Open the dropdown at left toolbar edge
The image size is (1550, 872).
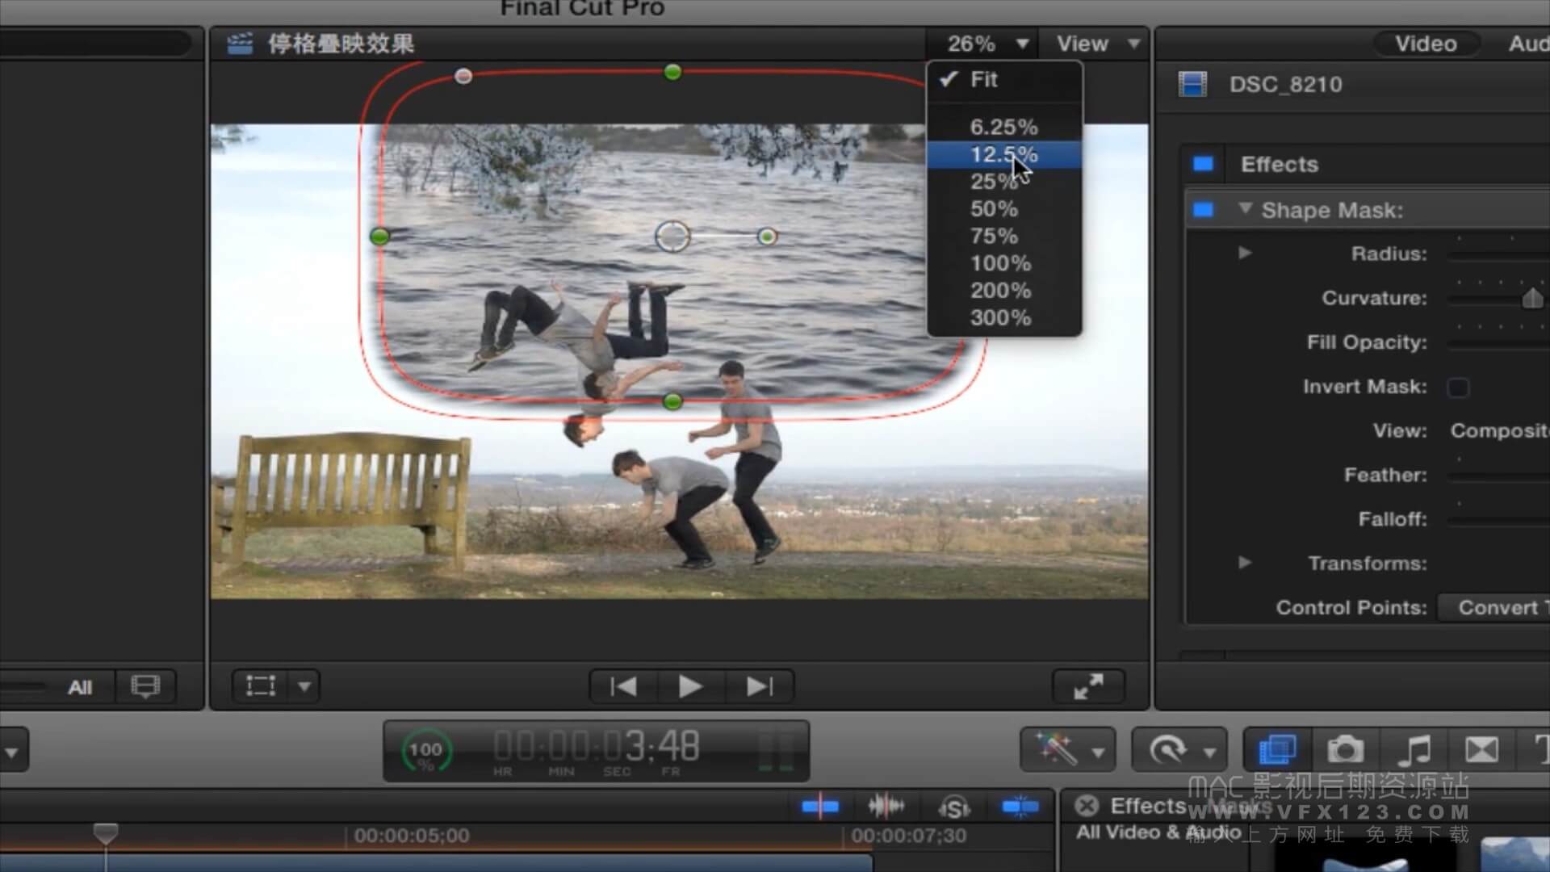(13, 751)
